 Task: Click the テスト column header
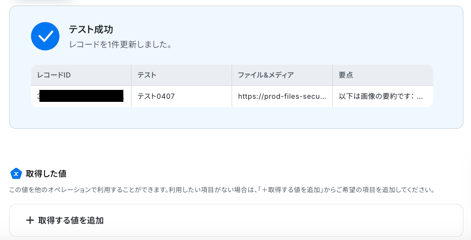147,75
